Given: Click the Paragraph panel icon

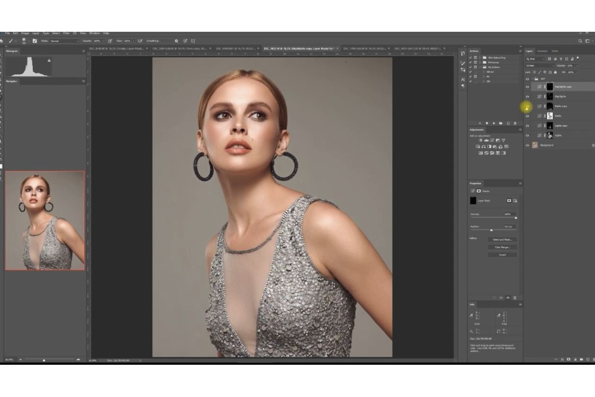Looking at the screenshot, I should tap(463, 86).
